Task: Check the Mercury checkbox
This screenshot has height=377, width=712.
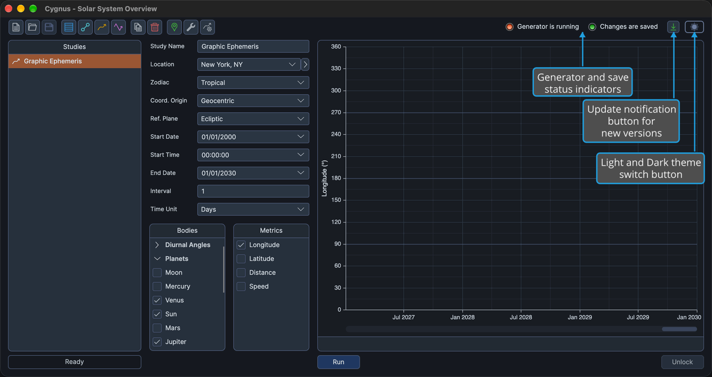Action: click(157, 286)
